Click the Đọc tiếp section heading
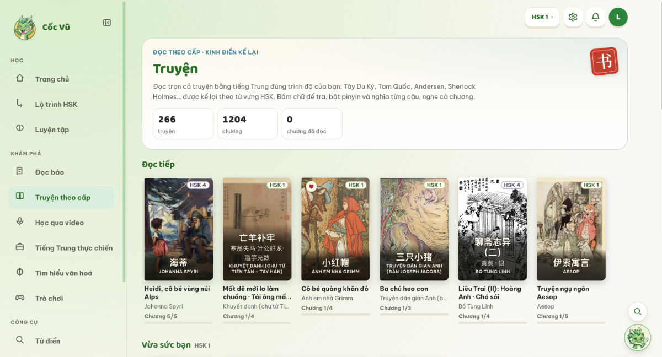Image resolution: width=662 pixels, height=357 pixels. tap(158, 164)
